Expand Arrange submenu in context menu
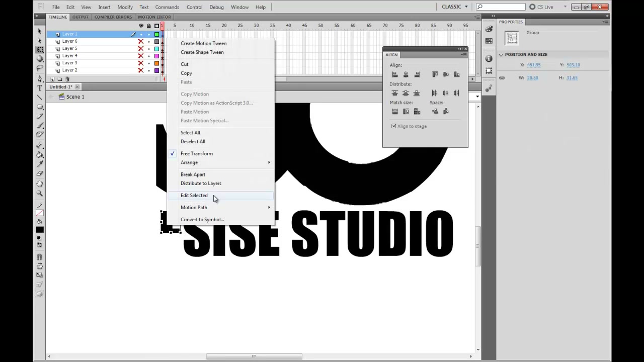The image size is (644, 362). tap(221, 162)
